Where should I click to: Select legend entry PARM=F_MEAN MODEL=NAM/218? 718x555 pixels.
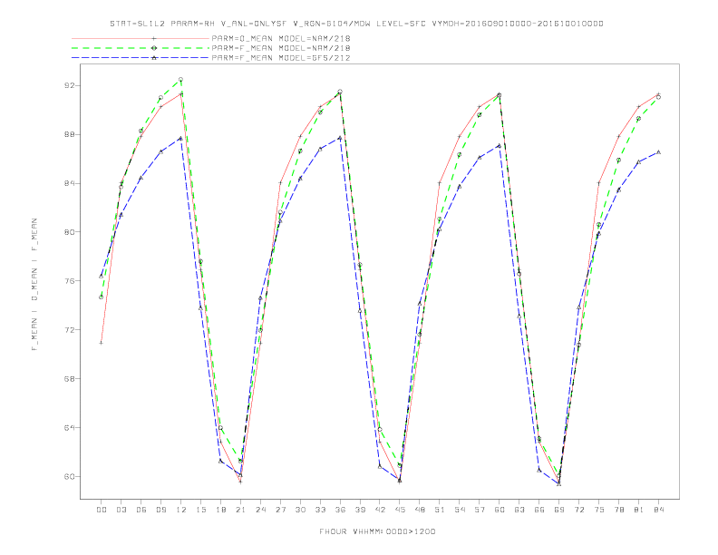tap(281, 48)
